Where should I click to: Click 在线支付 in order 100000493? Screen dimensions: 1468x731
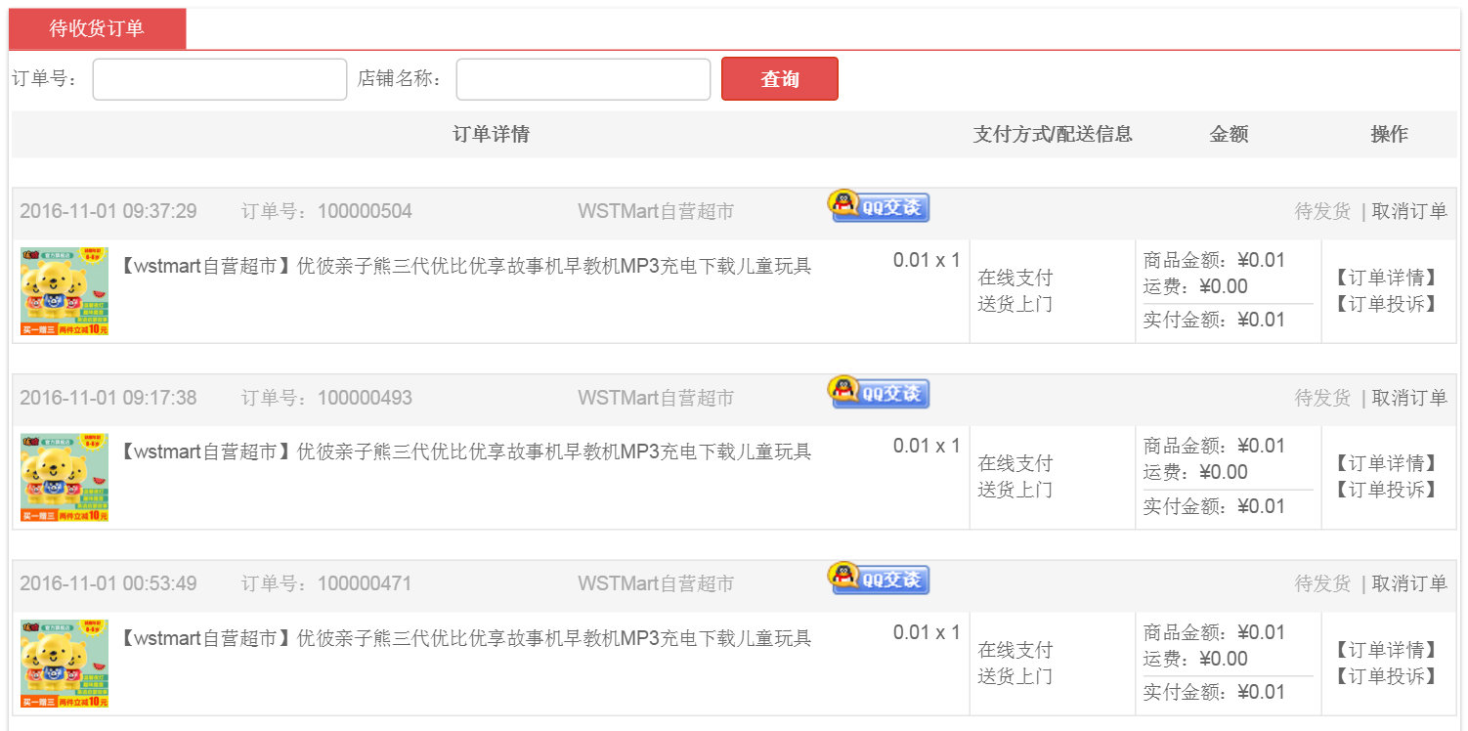click(1015, 463)
